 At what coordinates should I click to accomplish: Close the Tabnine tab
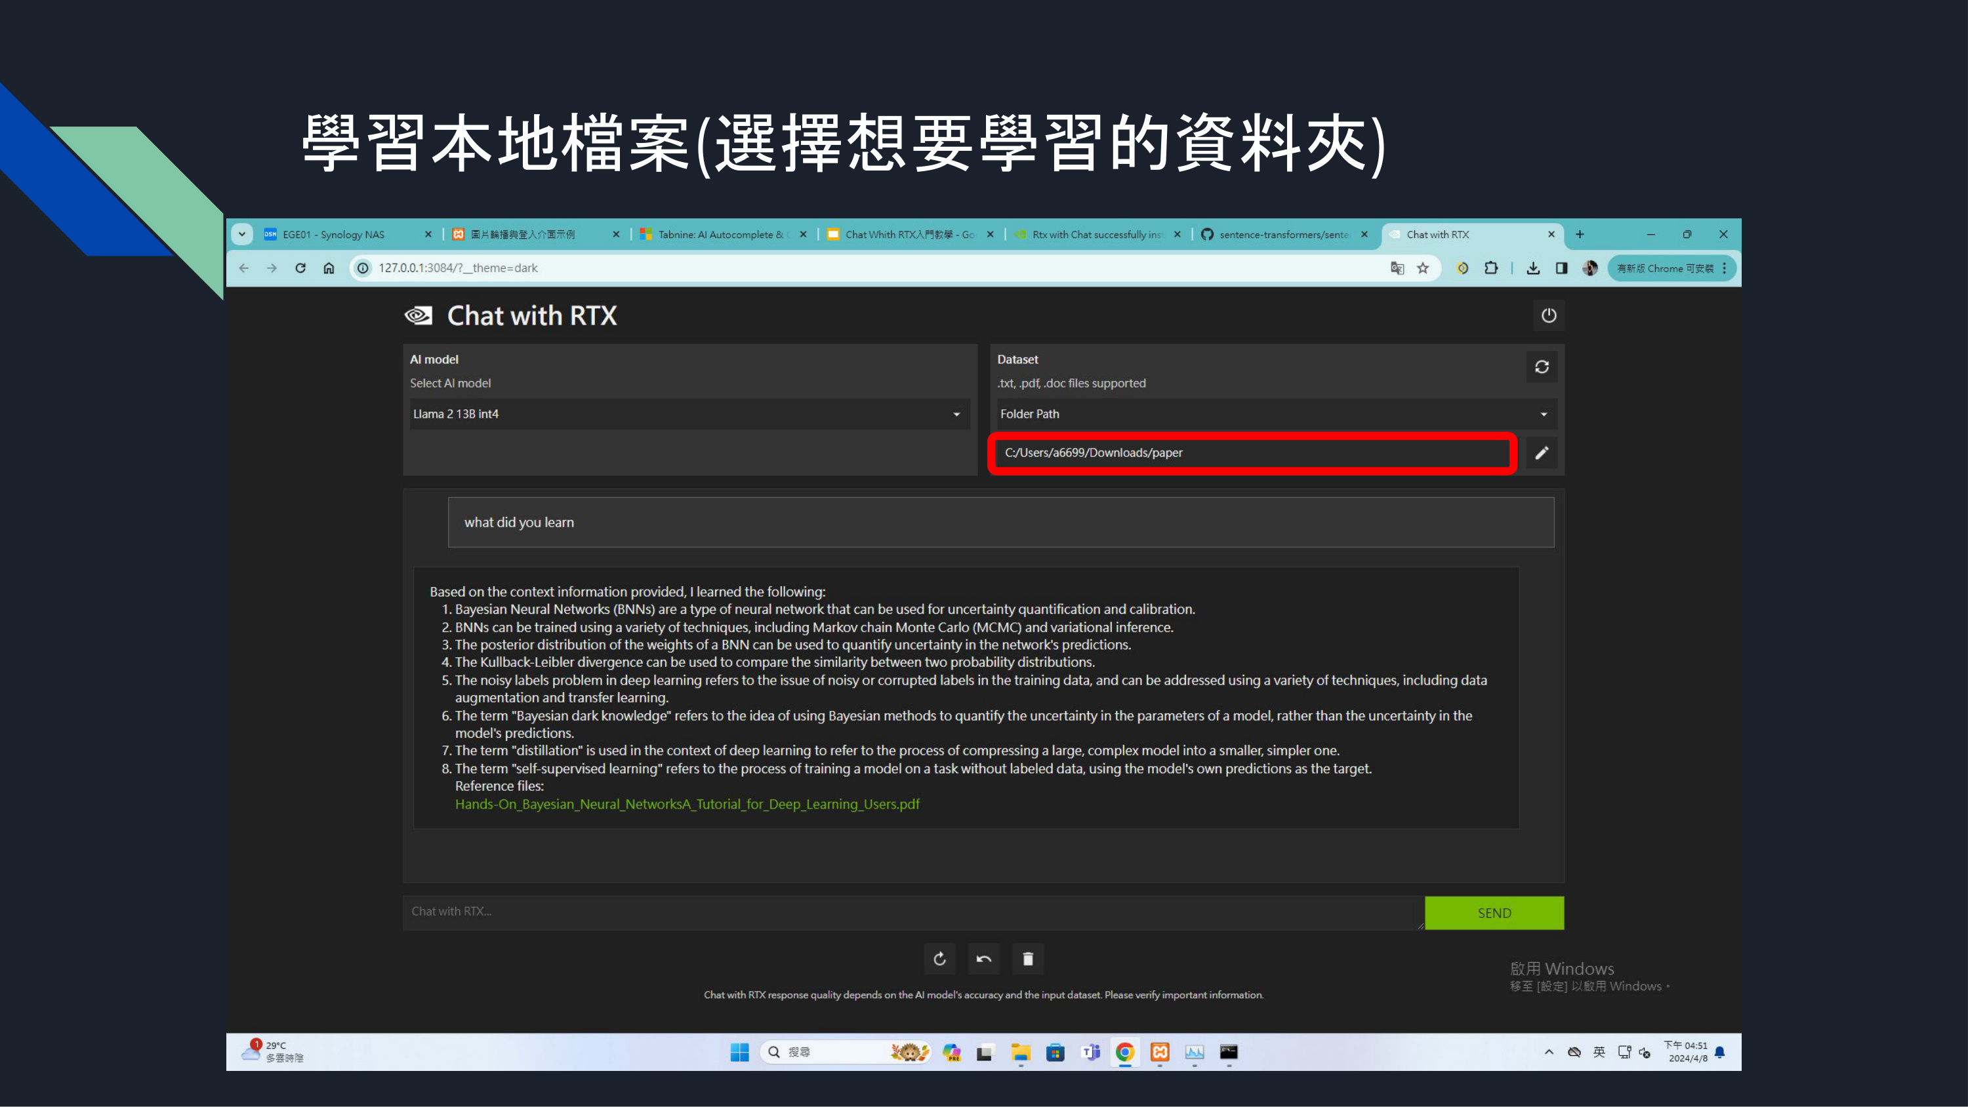[x=803, y=235]
